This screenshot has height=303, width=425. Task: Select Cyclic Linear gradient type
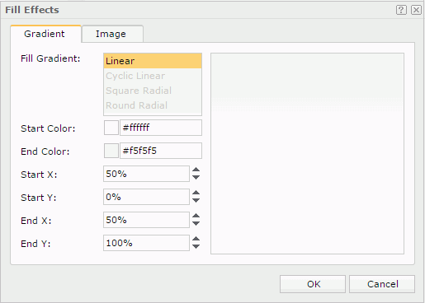point(153,76)
